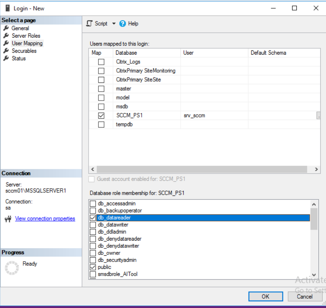Click the View connection properties icon
Image resolution: width=326 pixels, height=308 pixels.
tap(7, 218)
